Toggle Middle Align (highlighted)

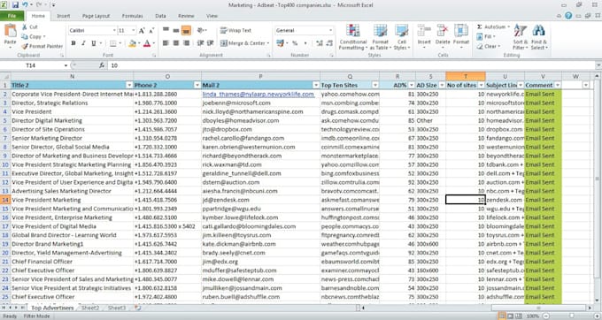186,30
